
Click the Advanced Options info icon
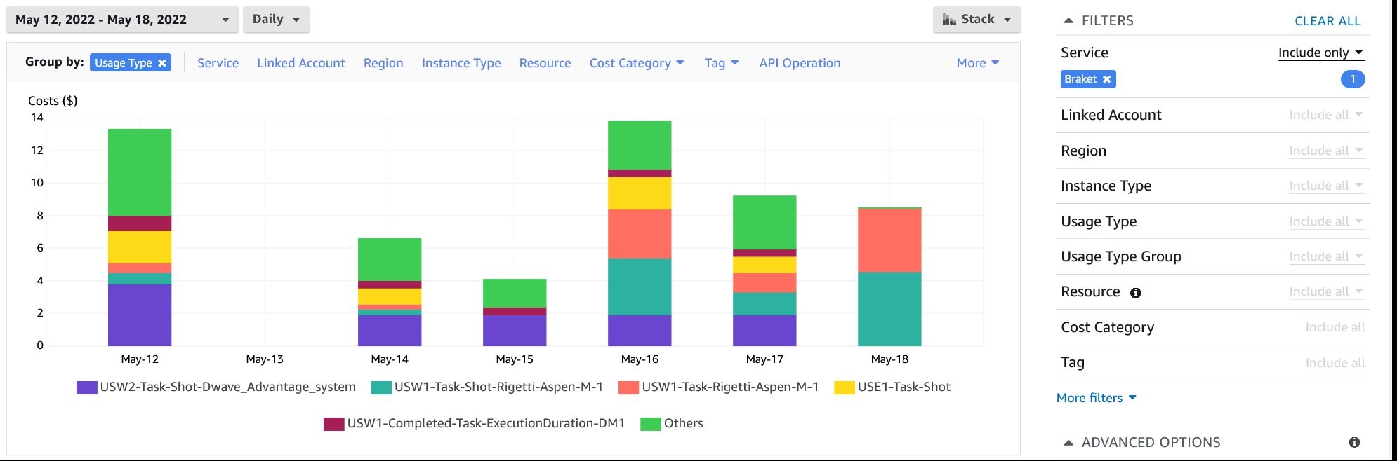point(1354,442)
